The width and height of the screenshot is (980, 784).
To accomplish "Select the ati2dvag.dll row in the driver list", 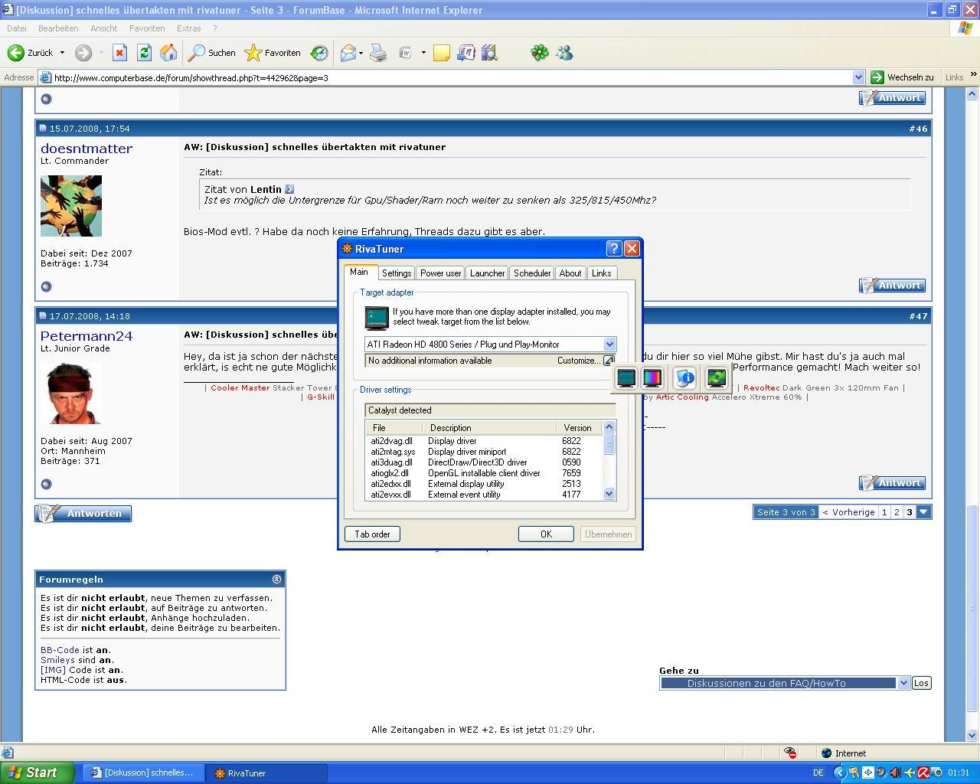I will coord(485,441).
